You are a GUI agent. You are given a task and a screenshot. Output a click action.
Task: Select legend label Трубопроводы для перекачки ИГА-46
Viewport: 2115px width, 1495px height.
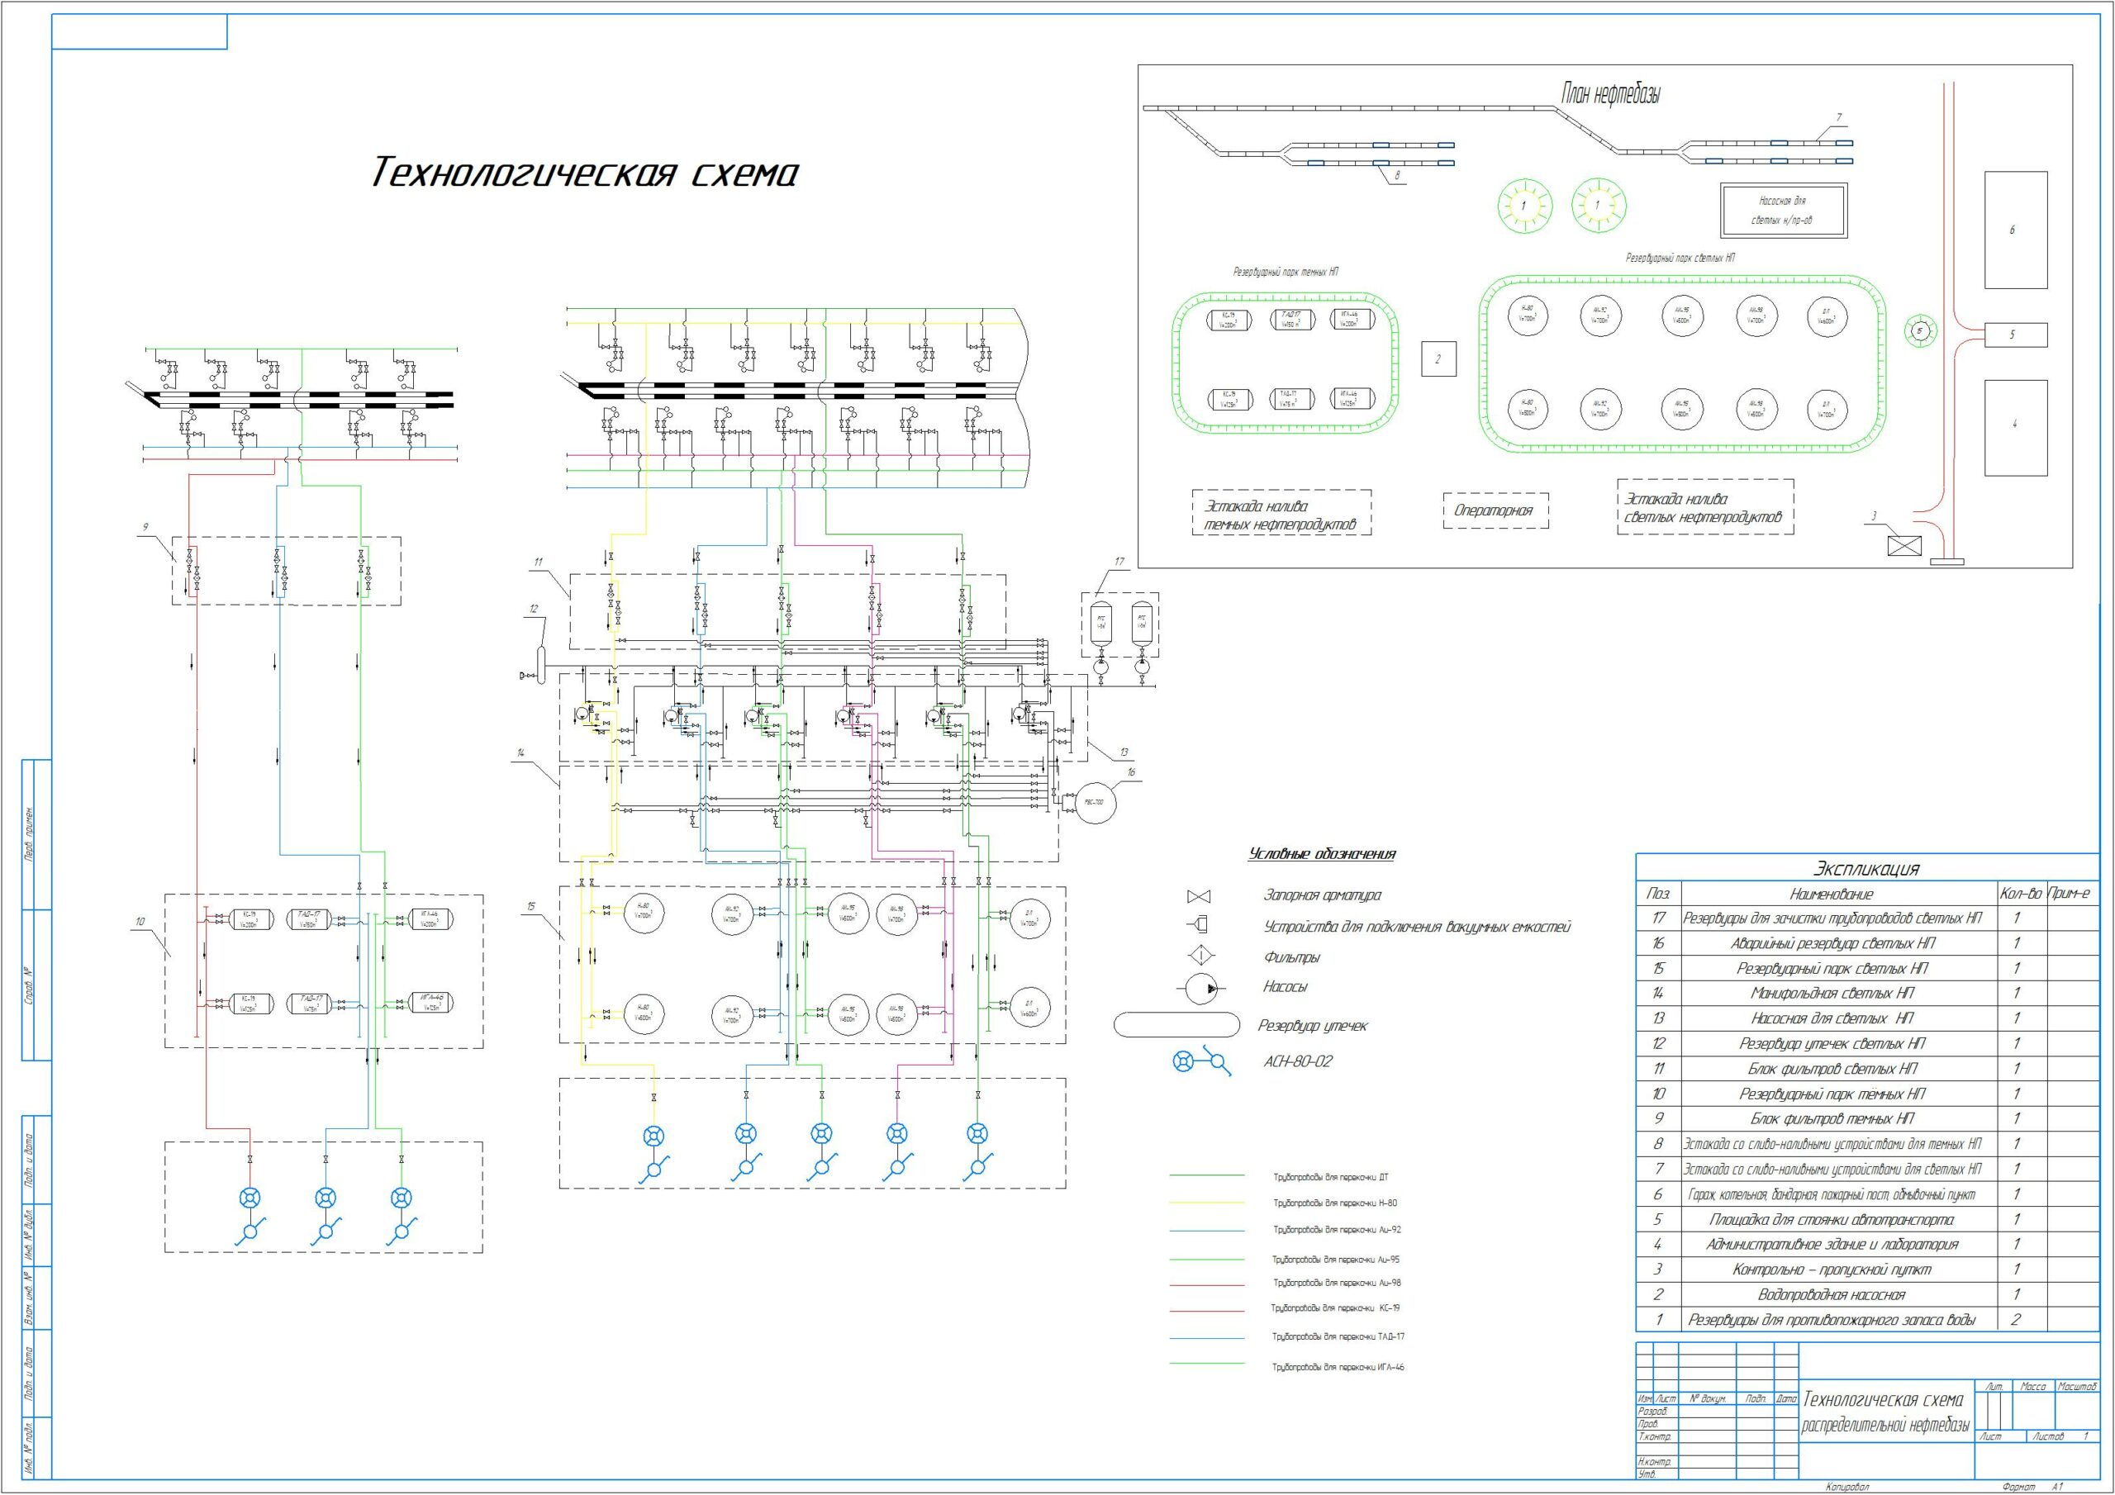tap(1338, 1367)
